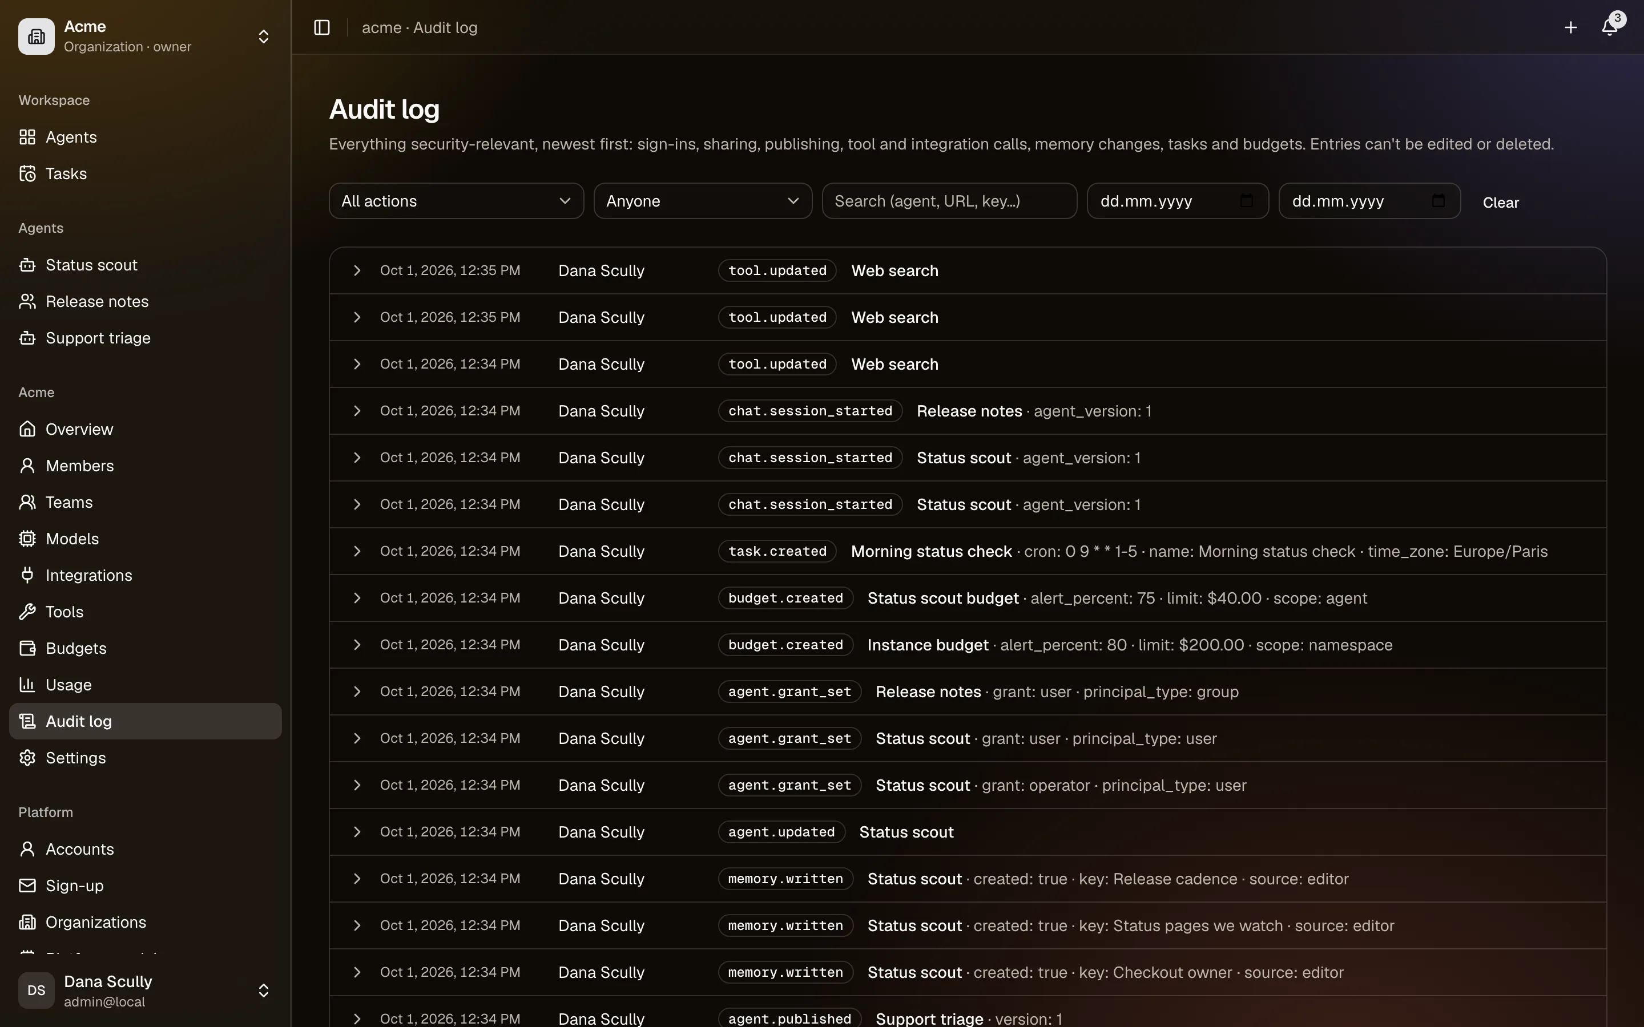Viewport: 1644px width, 1027px height.
Task: Open the Status scout agent
Action: point(146,265)
